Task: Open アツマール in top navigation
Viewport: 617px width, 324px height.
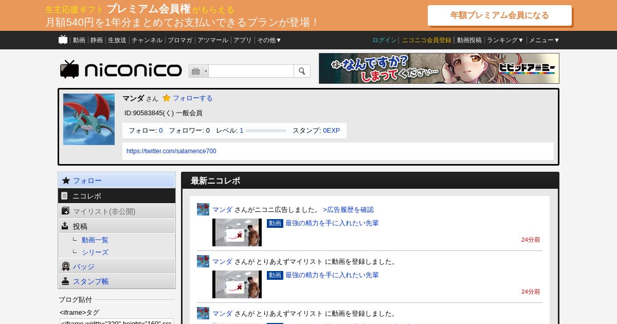Action: pyautogui.click(x=213, y=40)
